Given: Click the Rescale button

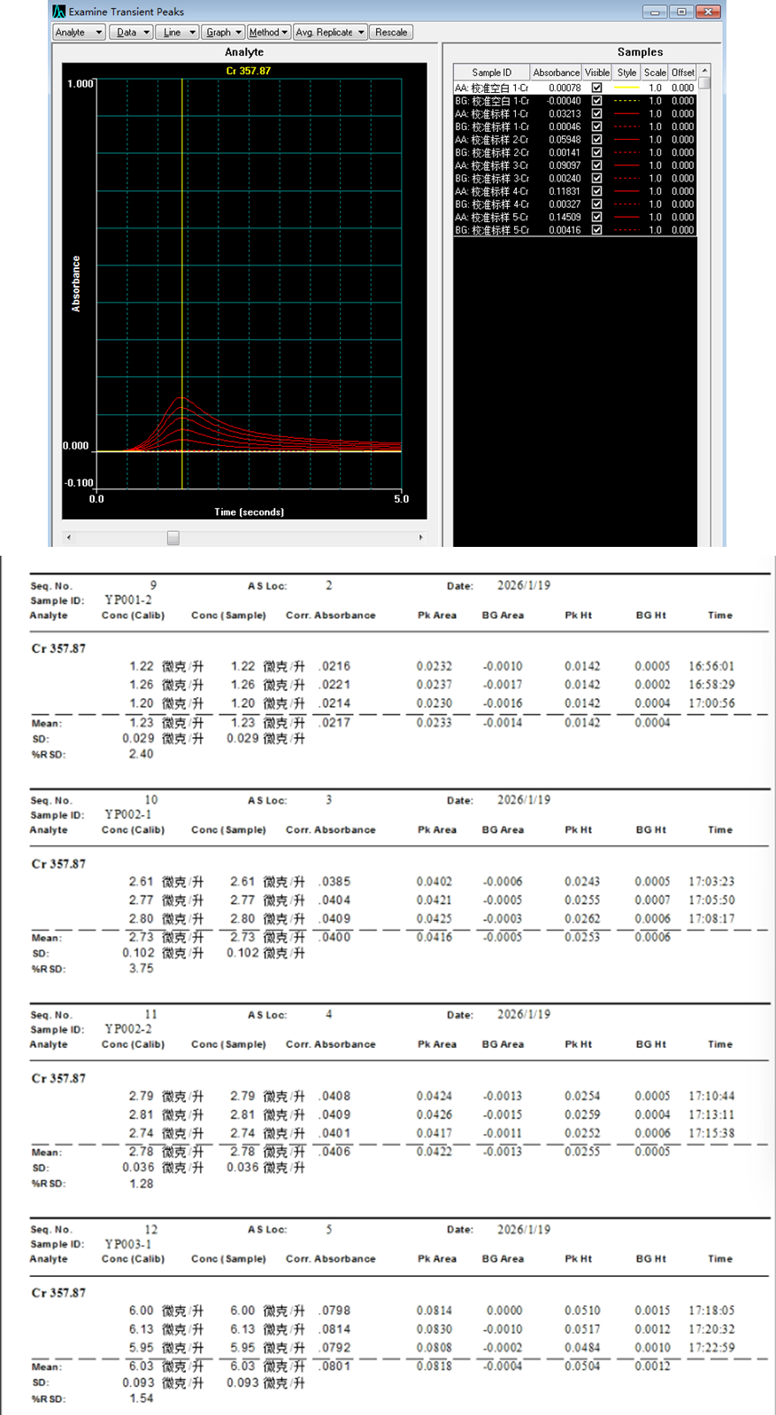Looking at the screenshot, I should [x=391, y=32].
